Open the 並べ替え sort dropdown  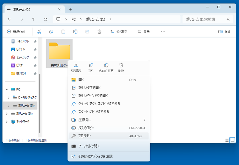pos(119,32)
